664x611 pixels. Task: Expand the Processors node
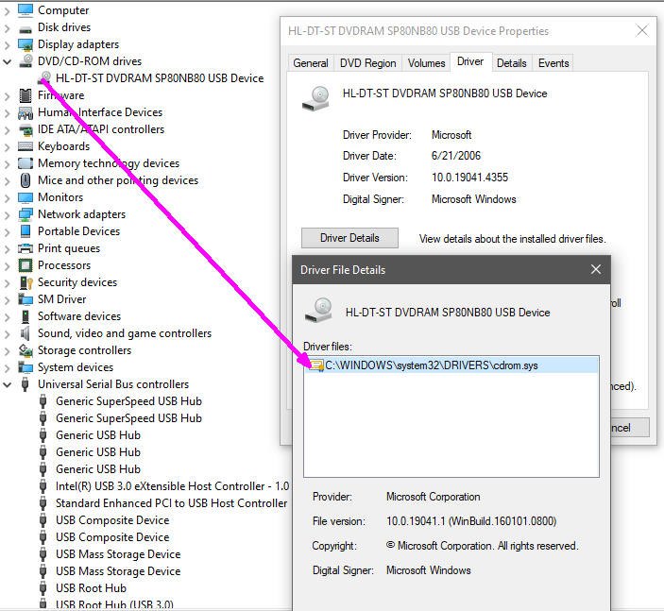click(7, 266)
